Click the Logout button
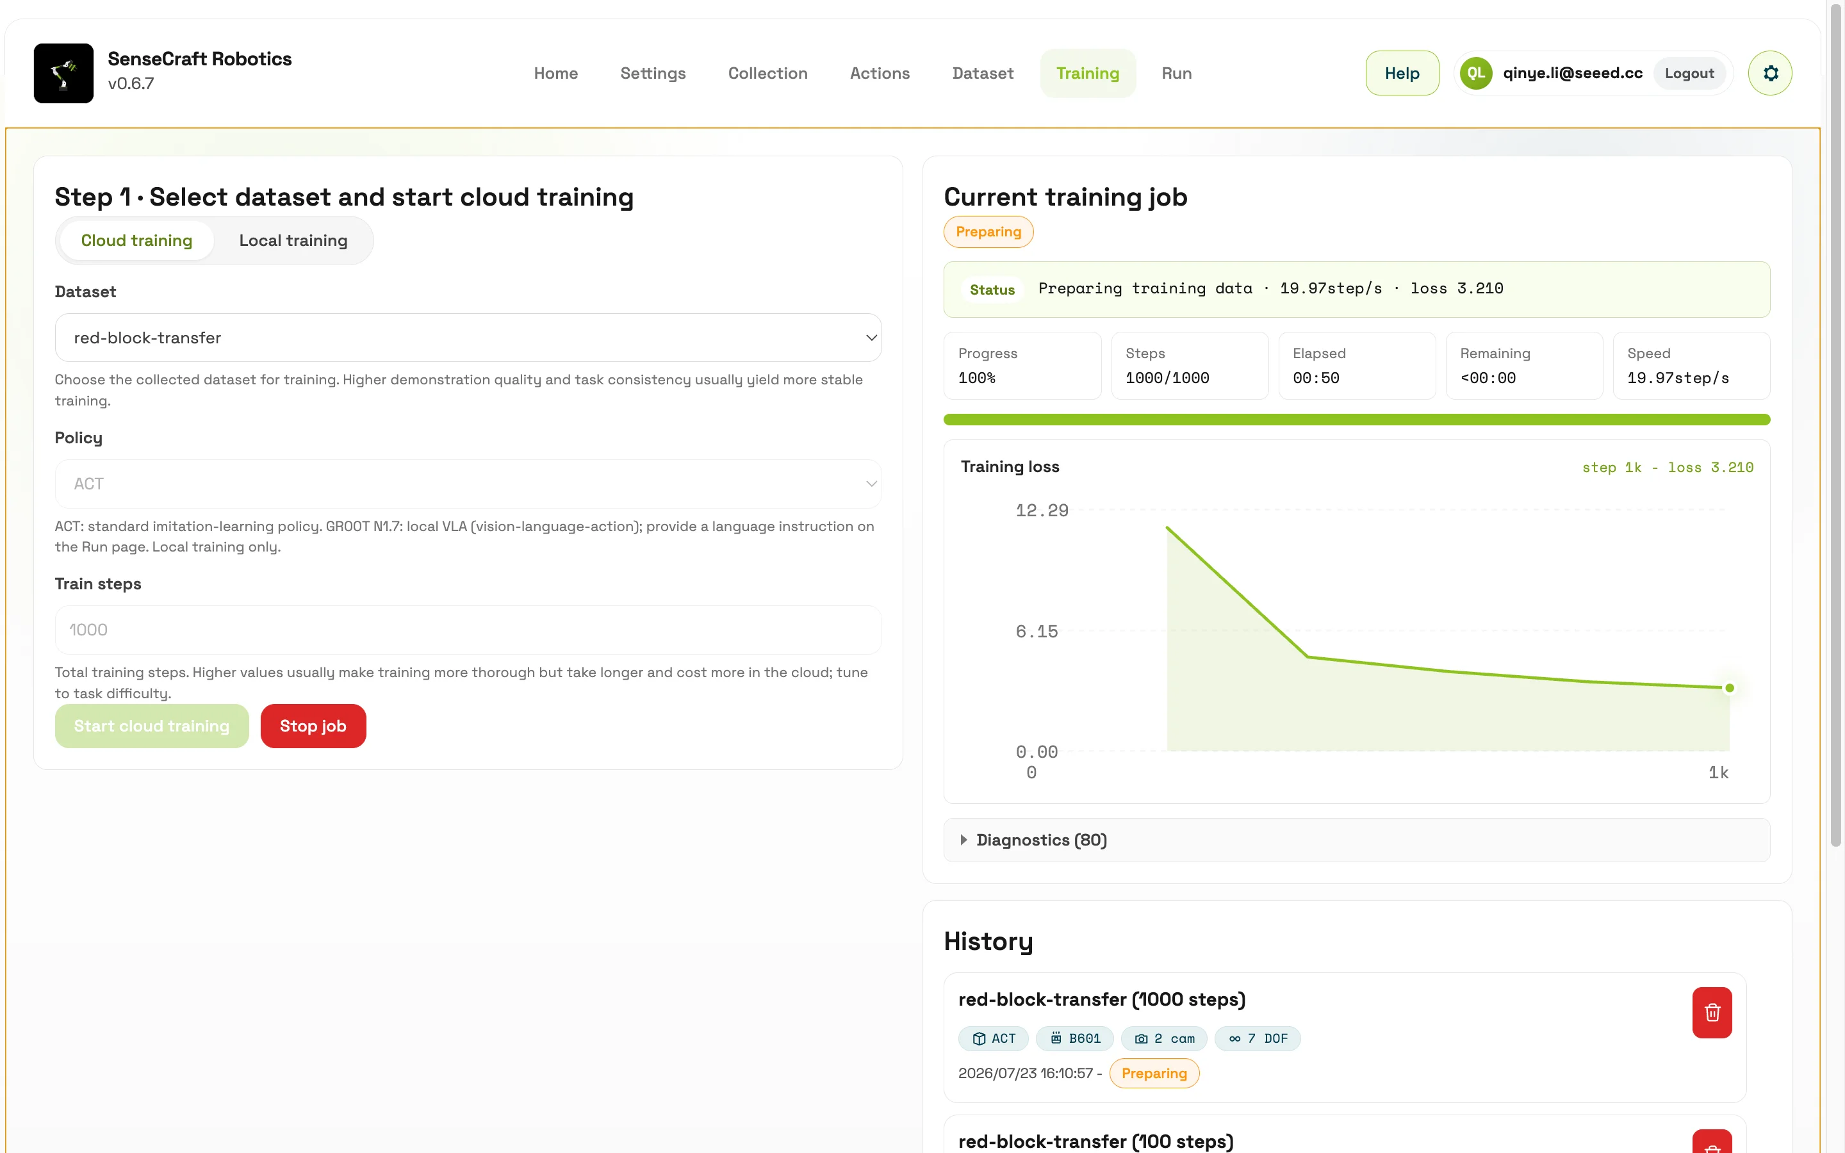Image resolution: width=1845 pixels, height=1153 pixels. (1689, 73)
